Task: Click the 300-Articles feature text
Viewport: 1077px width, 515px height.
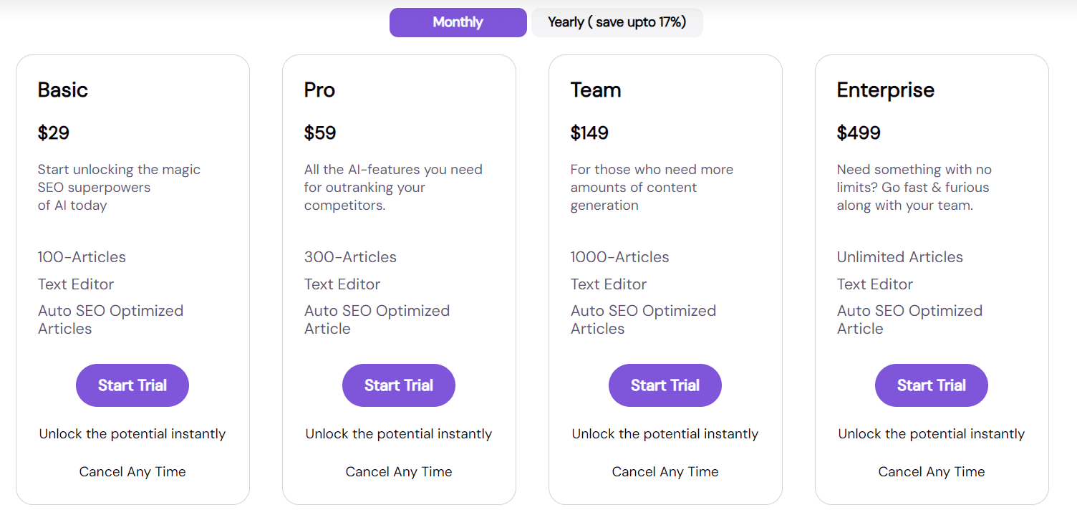Action: pos(350,257)
